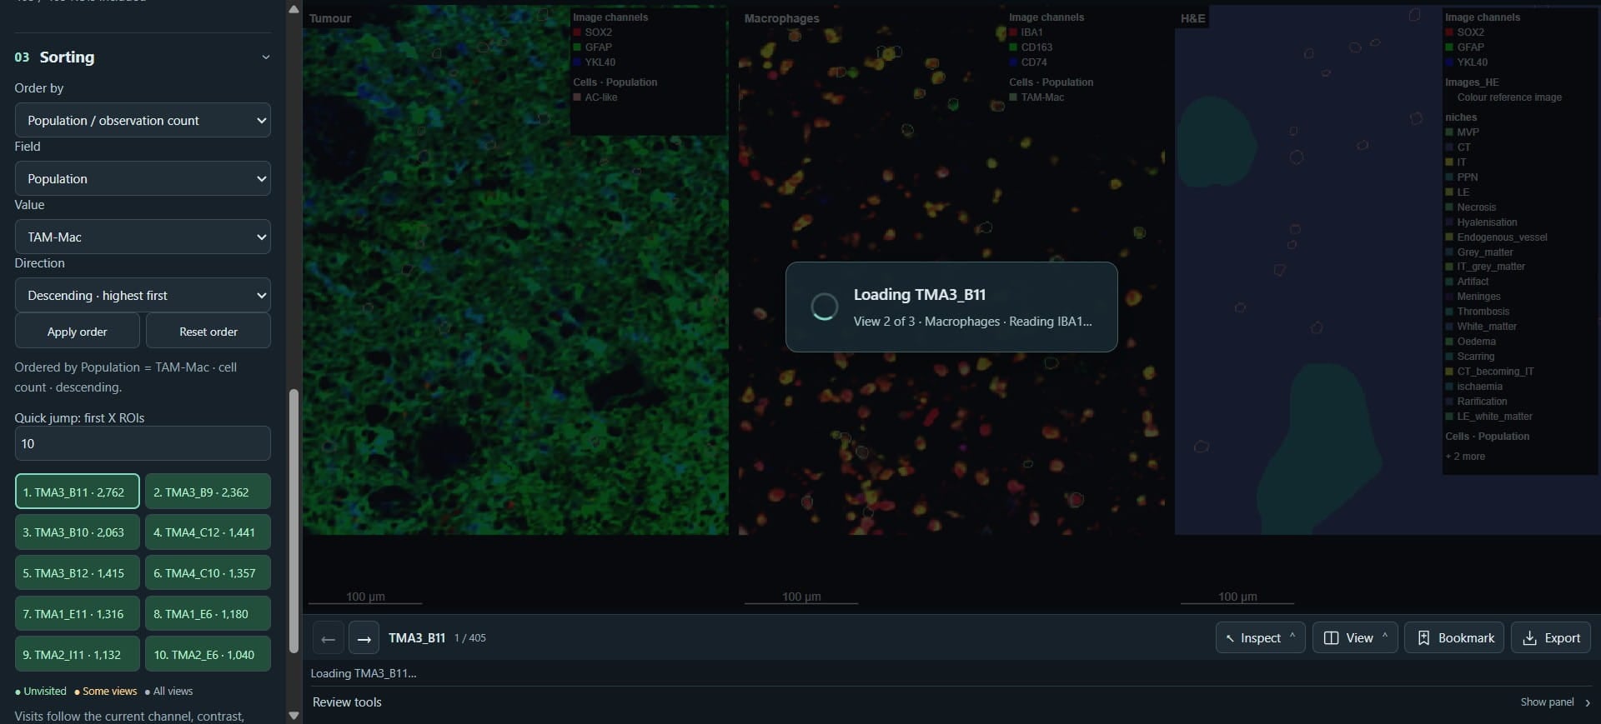Image resolution: width=1601 pixels, height=724 pixels.
Task: Jump to ROI TMA4_C10
Action: pyautogui.click(x=208, y=572)
